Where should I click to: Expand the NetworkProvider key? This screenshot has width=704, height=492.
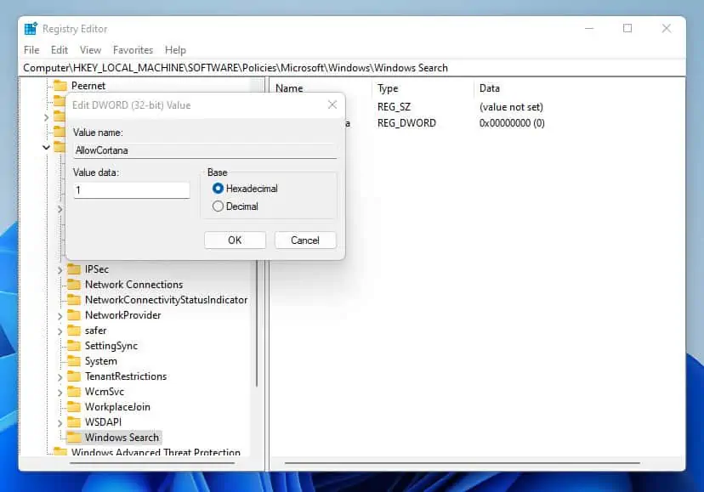[x=60, y=316]
